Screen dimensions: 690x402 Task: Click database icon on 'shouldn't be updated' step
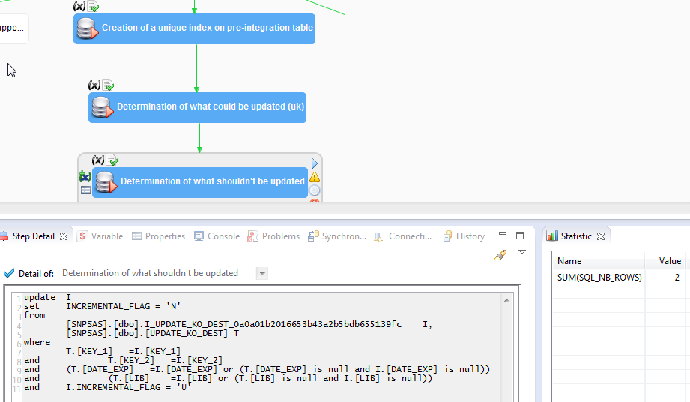106,182
